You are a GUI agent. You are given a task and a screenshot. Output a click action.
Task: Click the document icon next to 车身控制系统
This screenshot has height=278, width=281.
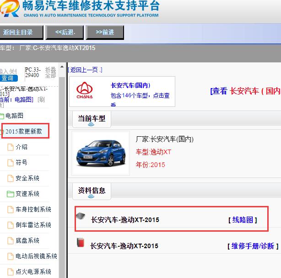pyautogui.click(x=11, y=209)
